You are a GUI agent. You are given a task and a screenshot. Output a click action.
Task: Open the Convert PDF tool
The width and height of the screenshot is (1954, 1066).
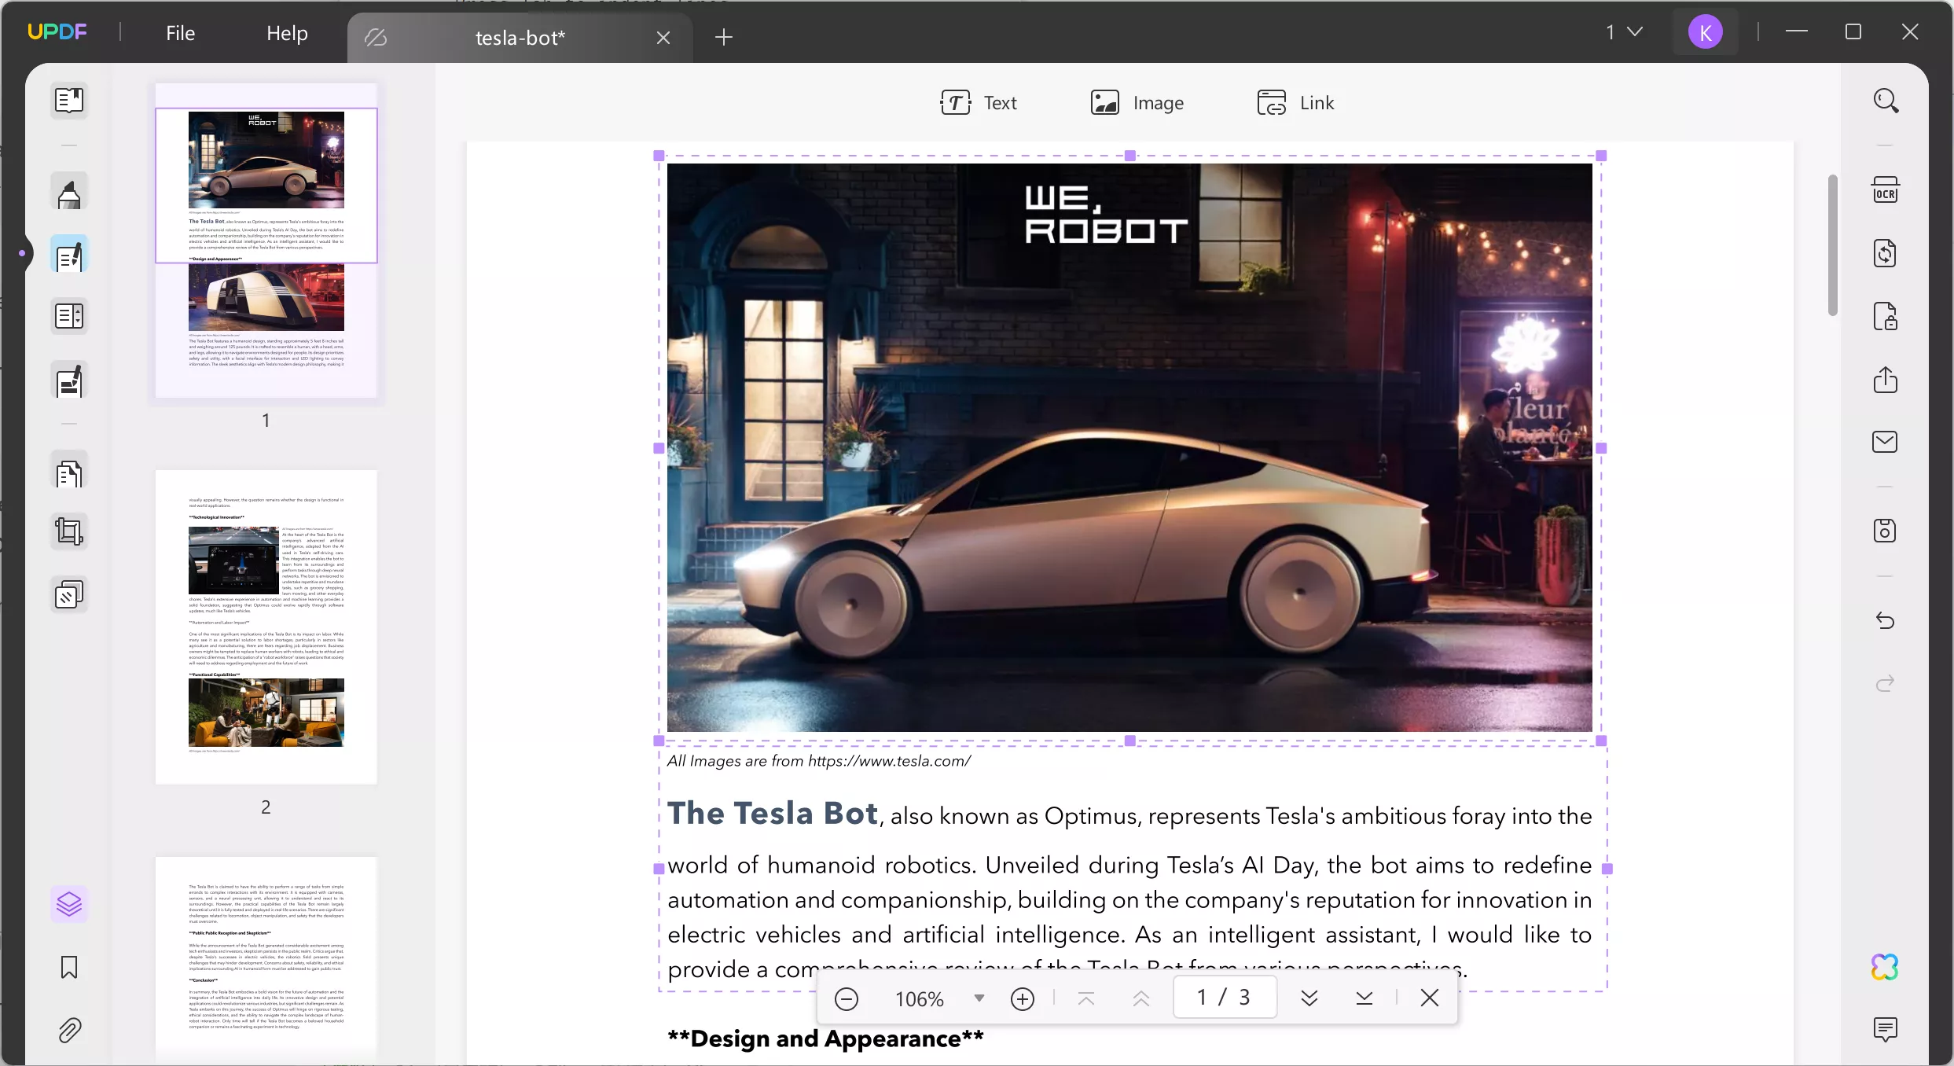(x=1885, y=253)
